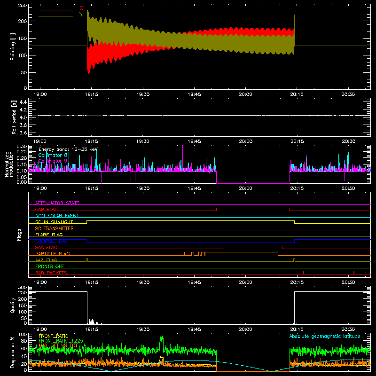
Task: Click the PARTICLE_FLAG label
Action: point(53,253)
